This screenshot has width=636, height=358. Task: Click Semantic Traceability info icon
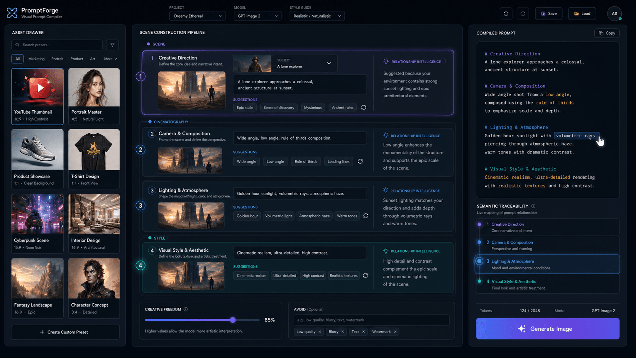pos(533,206)
